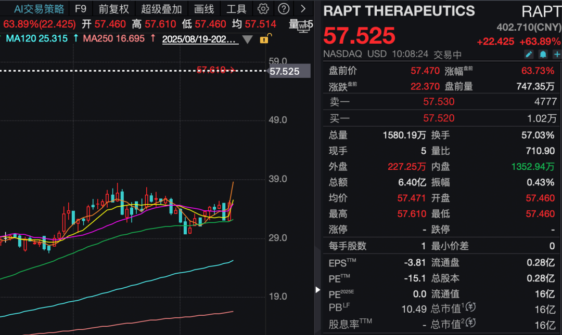Click the PB LF 10.49 value
The image size is (562, 335).
point(414,309)
